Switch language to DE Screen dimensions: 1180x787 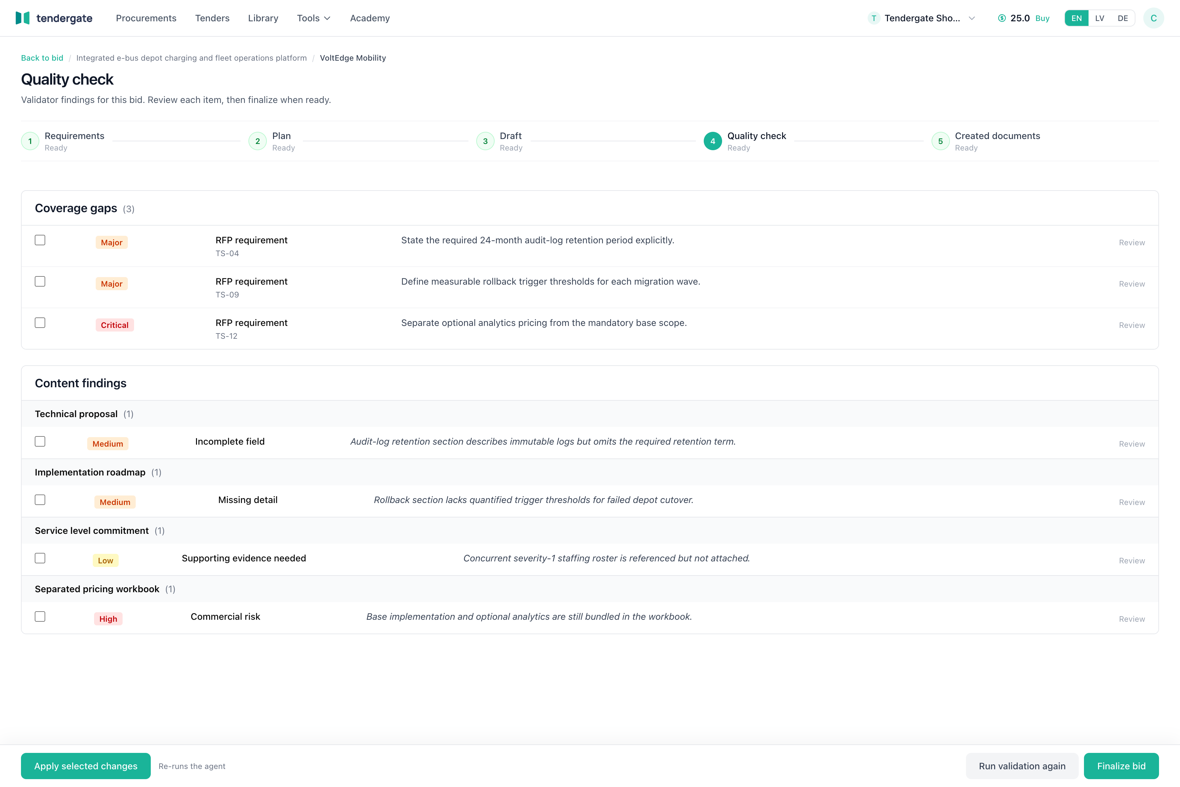1123,18
